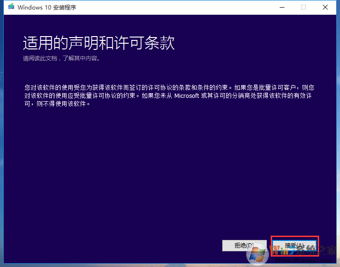Click the 拒绝(D) decline button
This screenshot has width=340, height=267.
pyautogui.click(x=245, y=246)
